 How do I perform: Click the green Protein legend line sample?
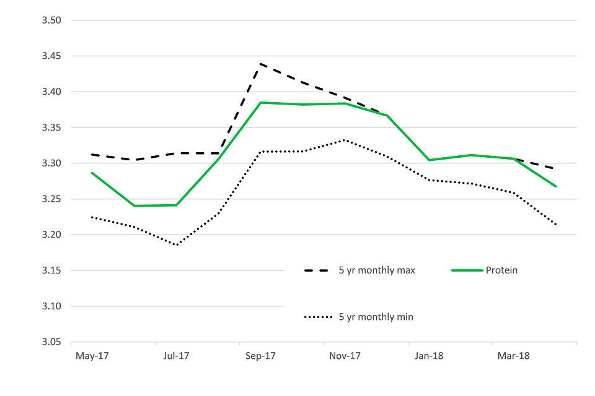coord(466,270)
